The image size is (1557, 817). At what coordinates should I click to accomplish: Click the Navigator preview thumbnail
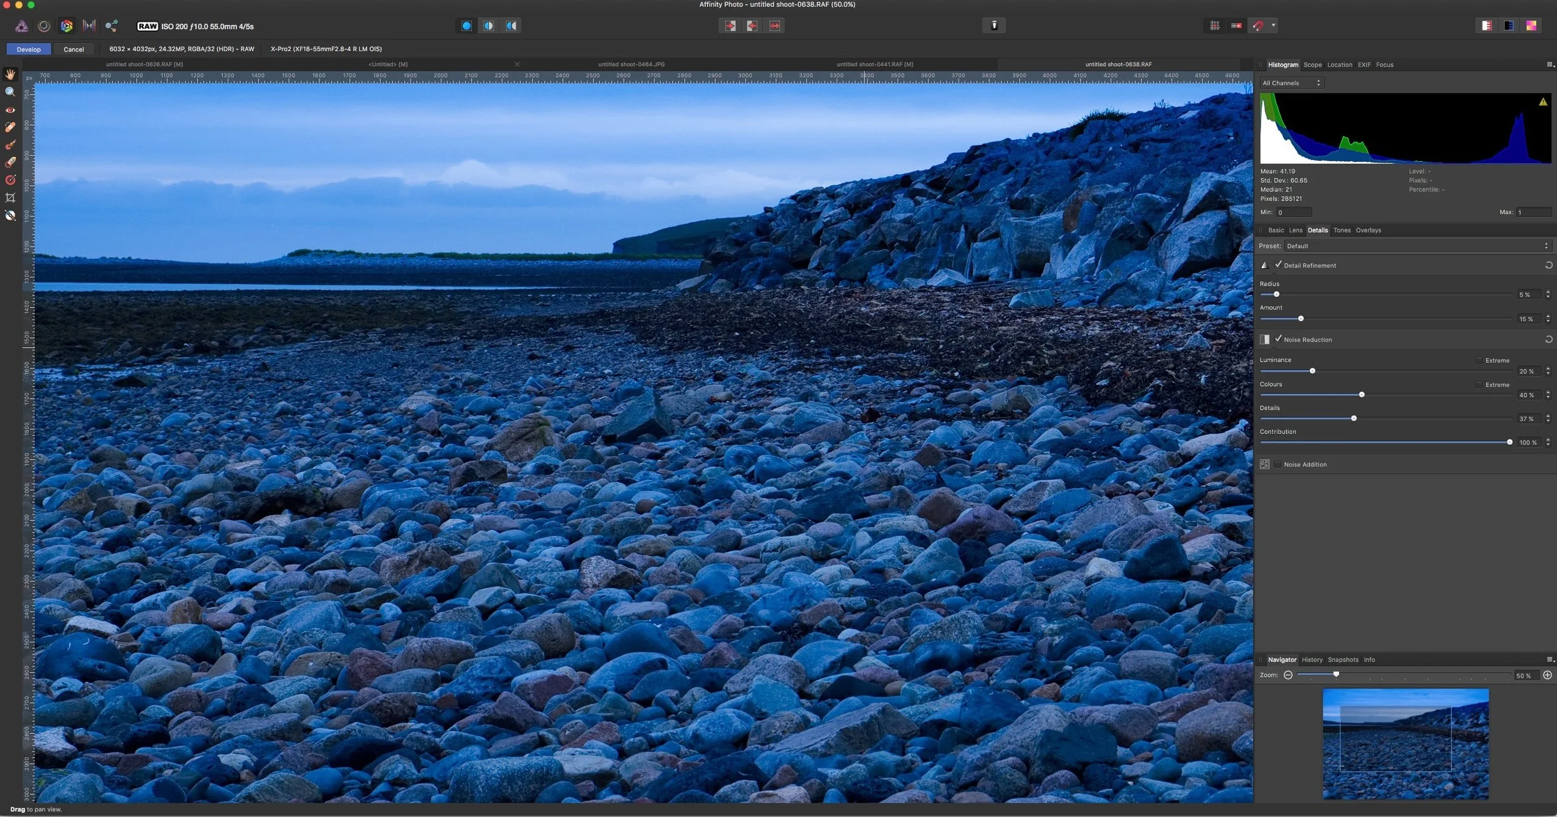pos(1405,744)
